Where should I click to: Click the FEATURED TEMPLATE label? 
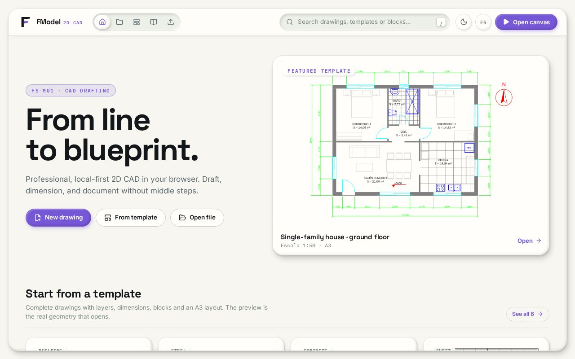319,71
